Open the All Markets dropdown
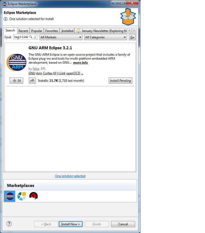 [61, 37]
